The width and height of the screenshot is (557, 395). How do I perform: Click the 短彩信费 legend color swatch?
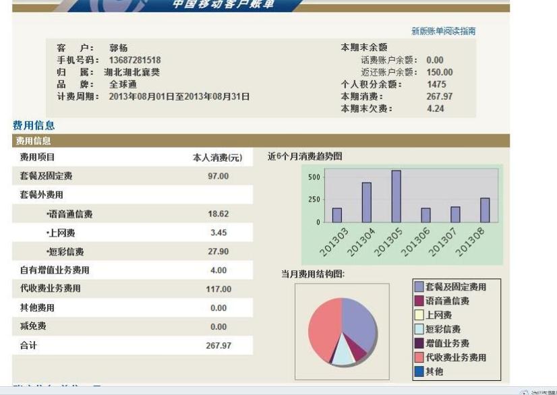click(x=419, y=329)
